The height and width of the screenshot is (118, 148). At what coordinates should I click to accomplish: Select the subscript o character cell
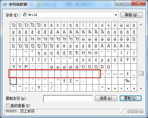coord(121,88)
